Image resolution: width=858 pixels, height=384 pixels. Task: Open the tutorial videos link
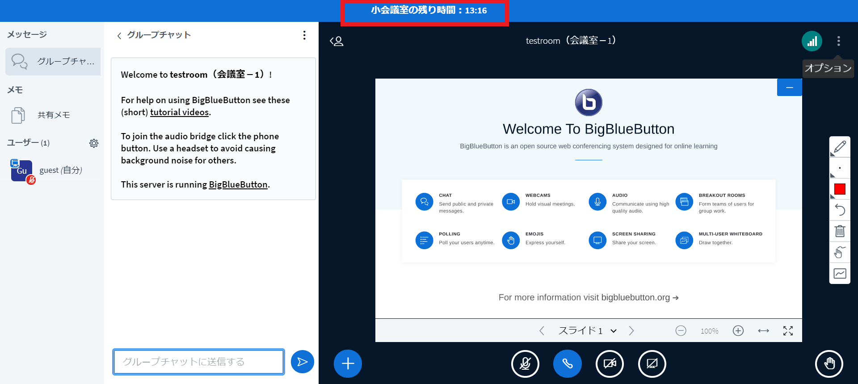179,113
